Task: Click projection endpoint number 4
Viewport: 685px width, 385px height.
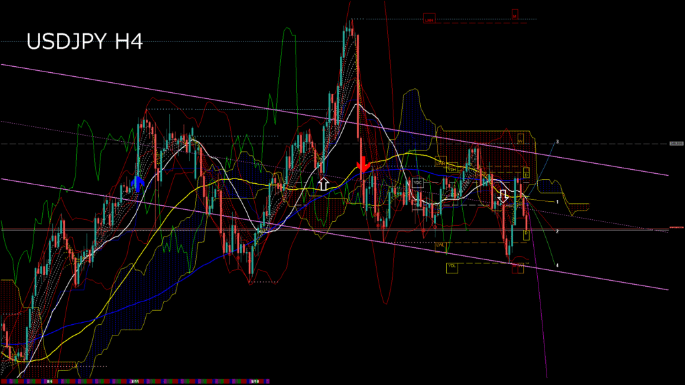Action: tap(557, 265)
